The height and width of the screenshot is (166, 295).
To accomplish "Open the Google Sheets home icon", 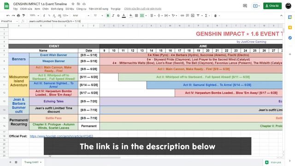I will [x=6, y=6].
